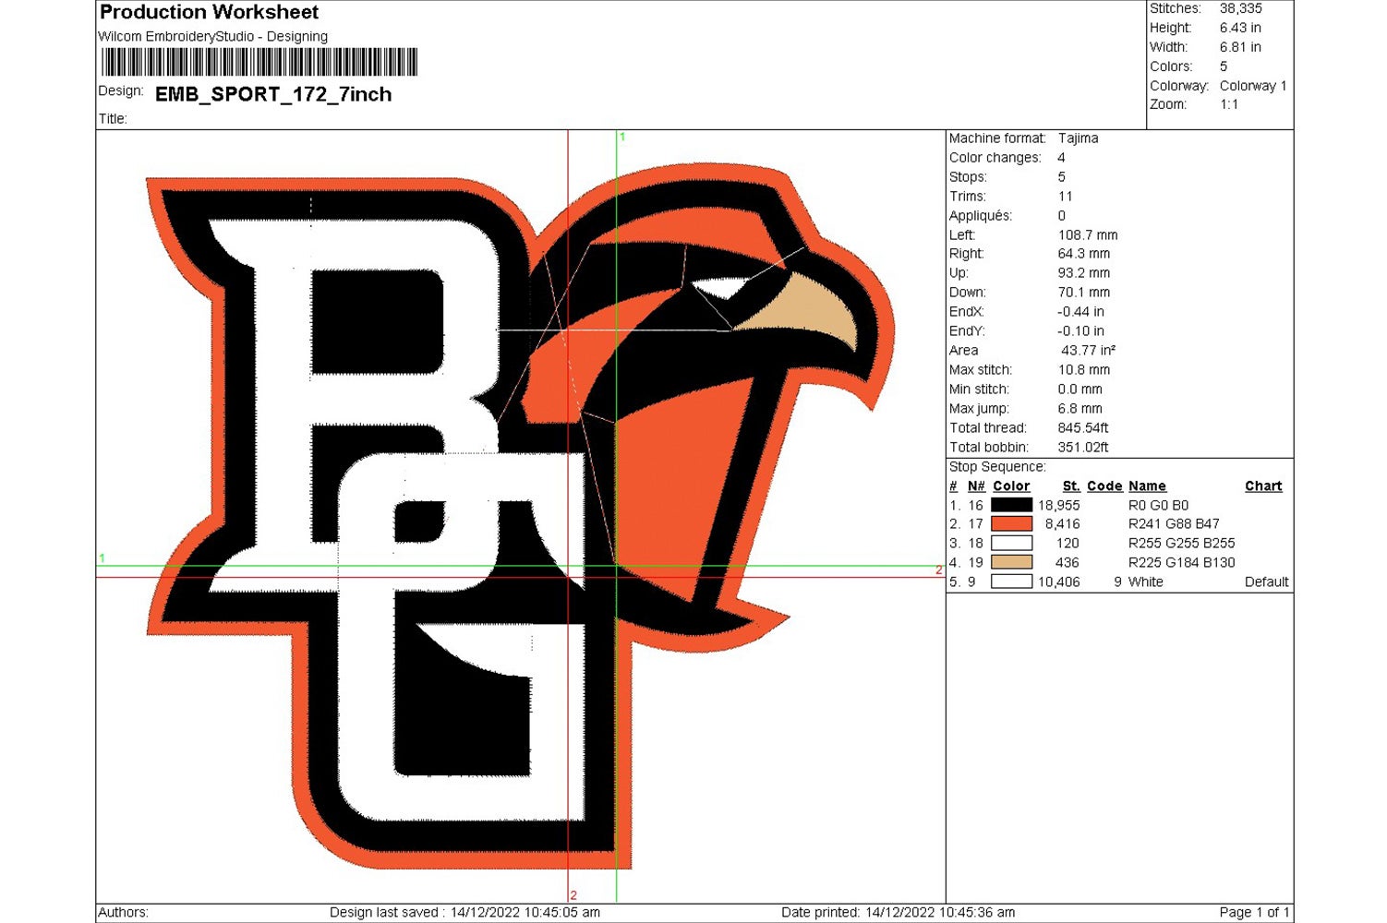Click the Production Worksheet title
Screen dimensions: 1387x923
(x=209, y=13)
